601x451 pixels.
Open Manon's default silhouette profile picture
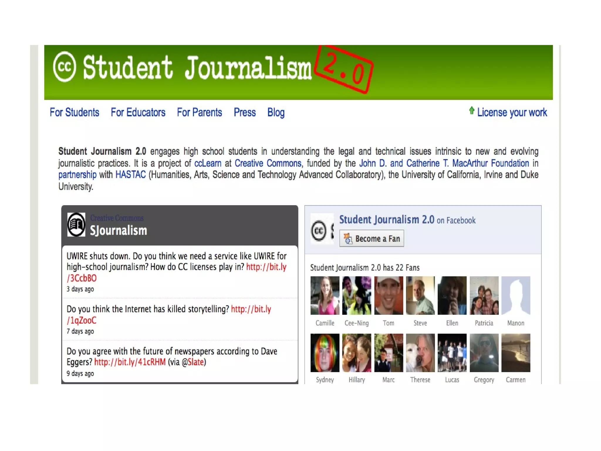coord(516,295)
